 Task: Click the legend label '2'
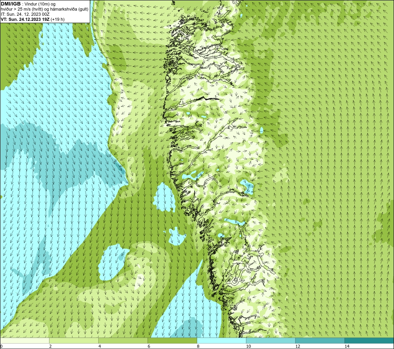[x=50, y=346]
